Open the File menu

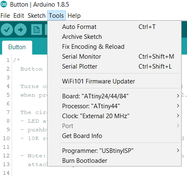(5, 16)
